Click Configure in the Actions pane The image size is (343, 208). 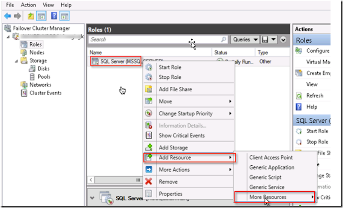[318, 51]
